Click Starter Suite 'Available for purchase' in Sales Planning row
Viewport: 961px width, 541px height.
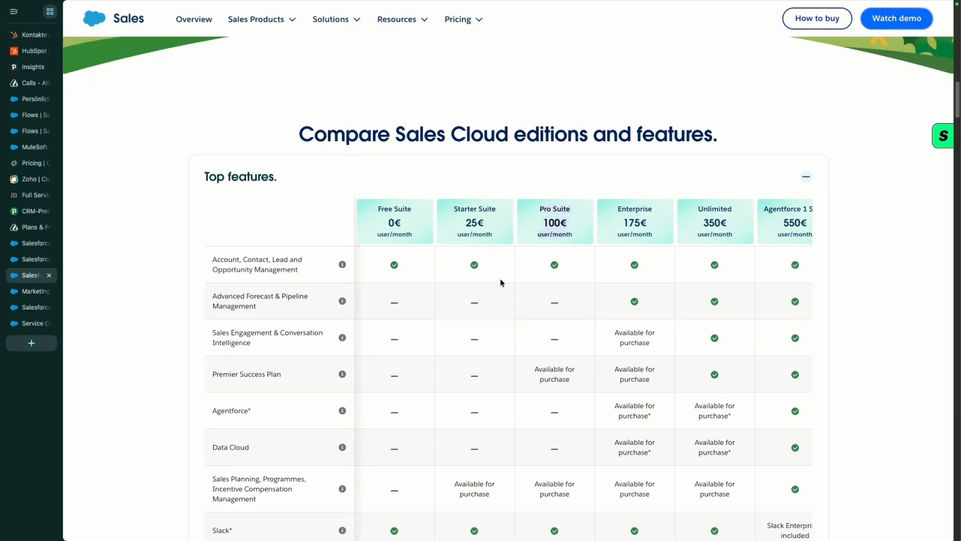(x=474, y=489)
